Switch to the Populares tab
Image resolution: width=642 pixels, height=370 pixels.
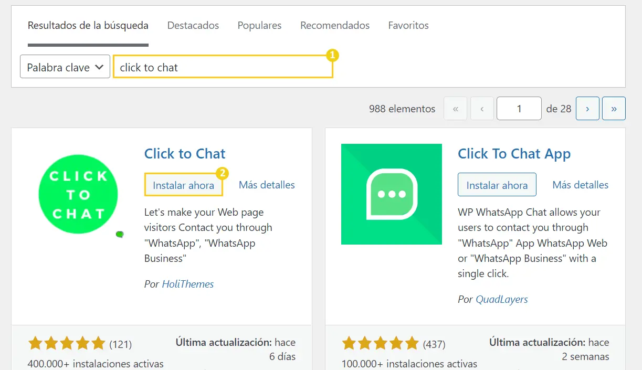(259, 25)
